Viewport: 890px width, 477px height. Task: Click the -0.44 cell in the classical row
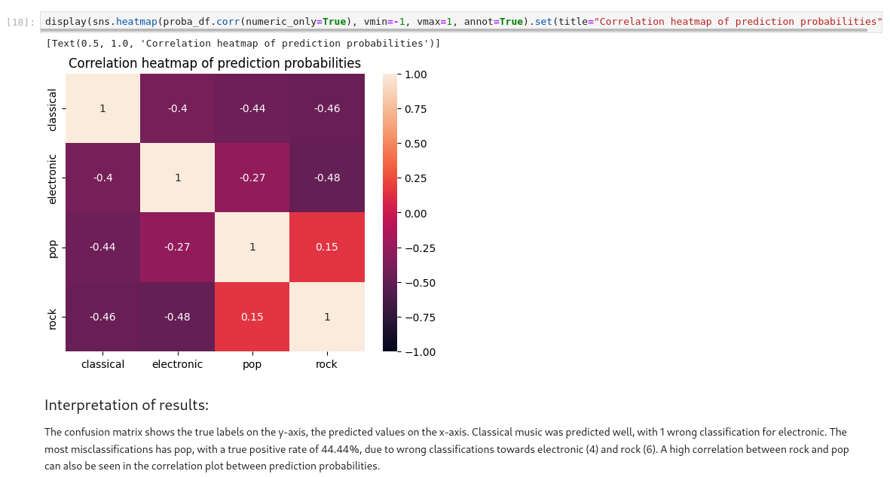252,108
